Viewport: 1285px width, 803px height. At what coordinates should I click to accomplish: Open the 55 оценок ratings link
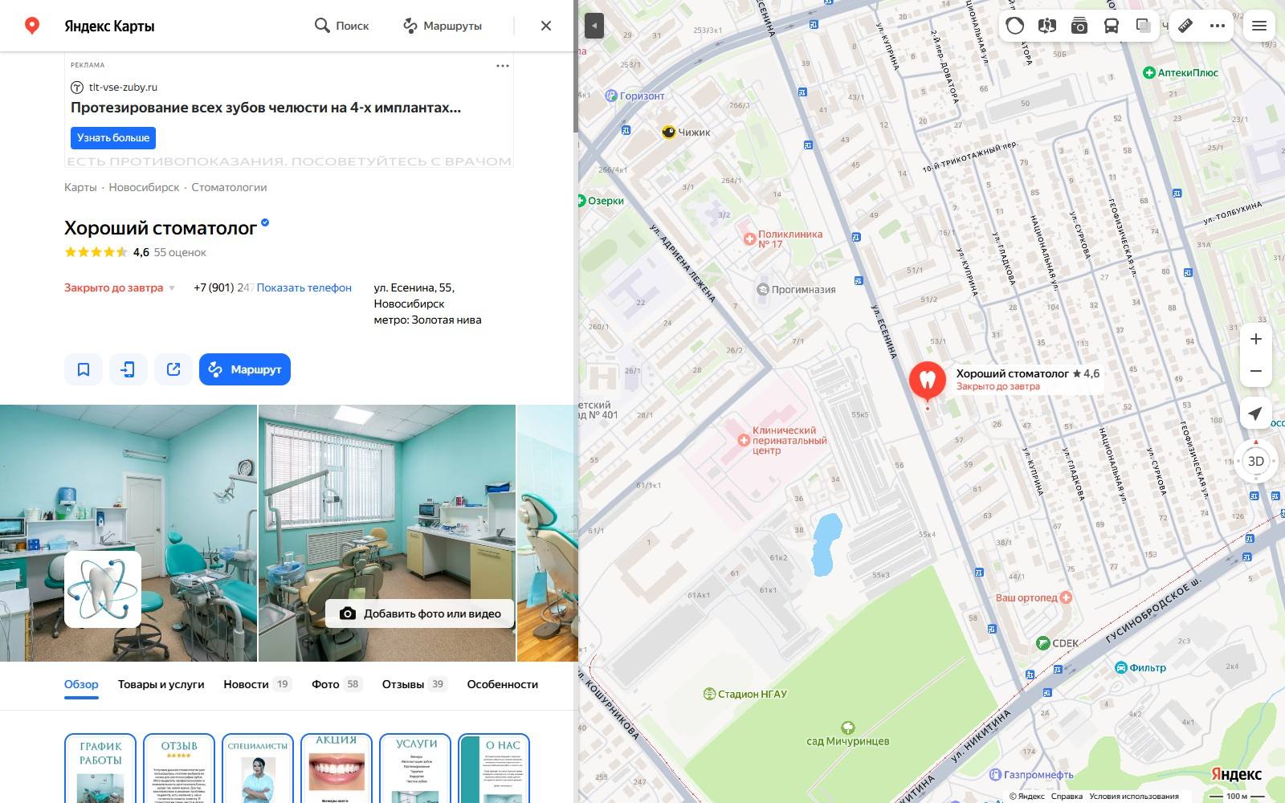pyautogui.click(x=180, y=252)
